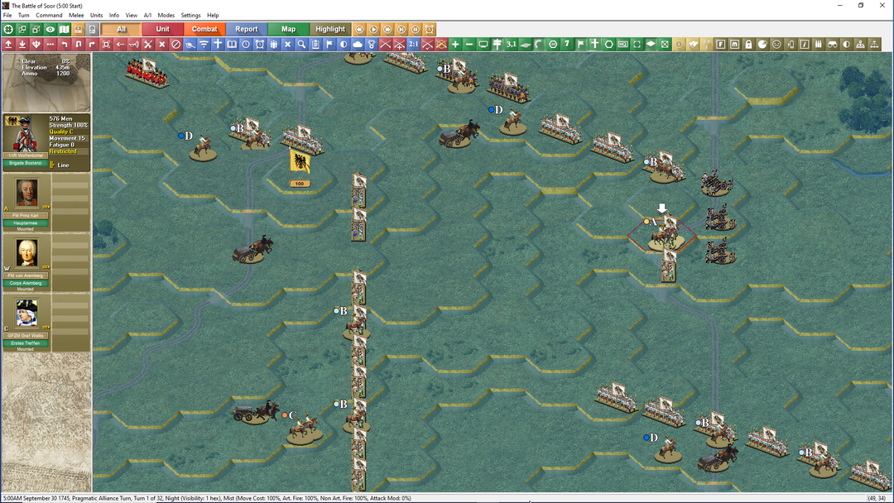Click the minus zoom-out icon

click(x=469, y=44)
